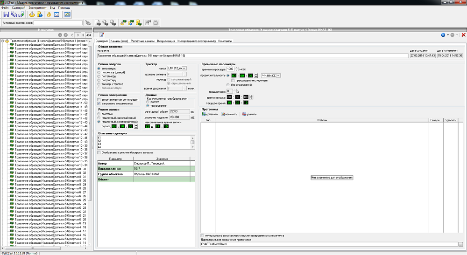This screenshot has width=467, height=255.
Task: Enable автоматическая регистрация checkbox
Action: click(99, 100)
